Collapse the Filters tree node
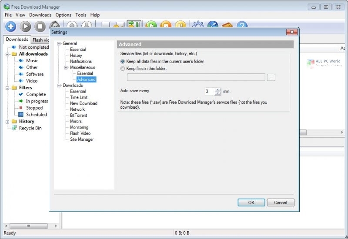The image size is (348, 239). 7,88
